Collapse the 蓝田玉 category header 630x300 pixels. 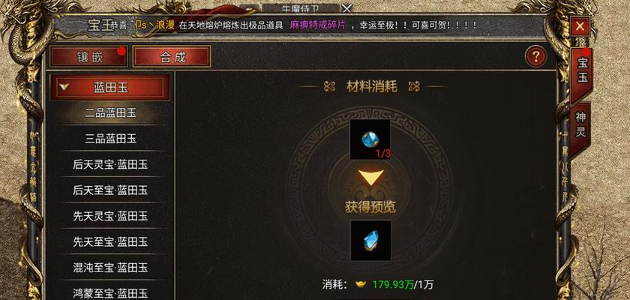109,88
